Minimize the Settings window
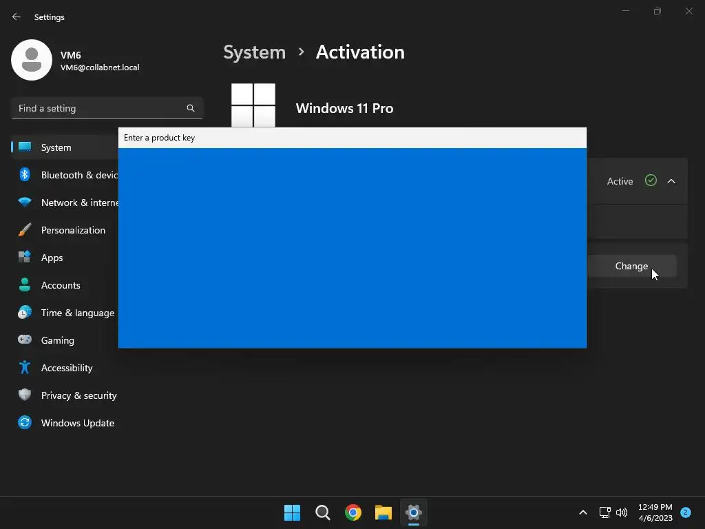Viewport: 705px width, 529px height. (625, 11)
